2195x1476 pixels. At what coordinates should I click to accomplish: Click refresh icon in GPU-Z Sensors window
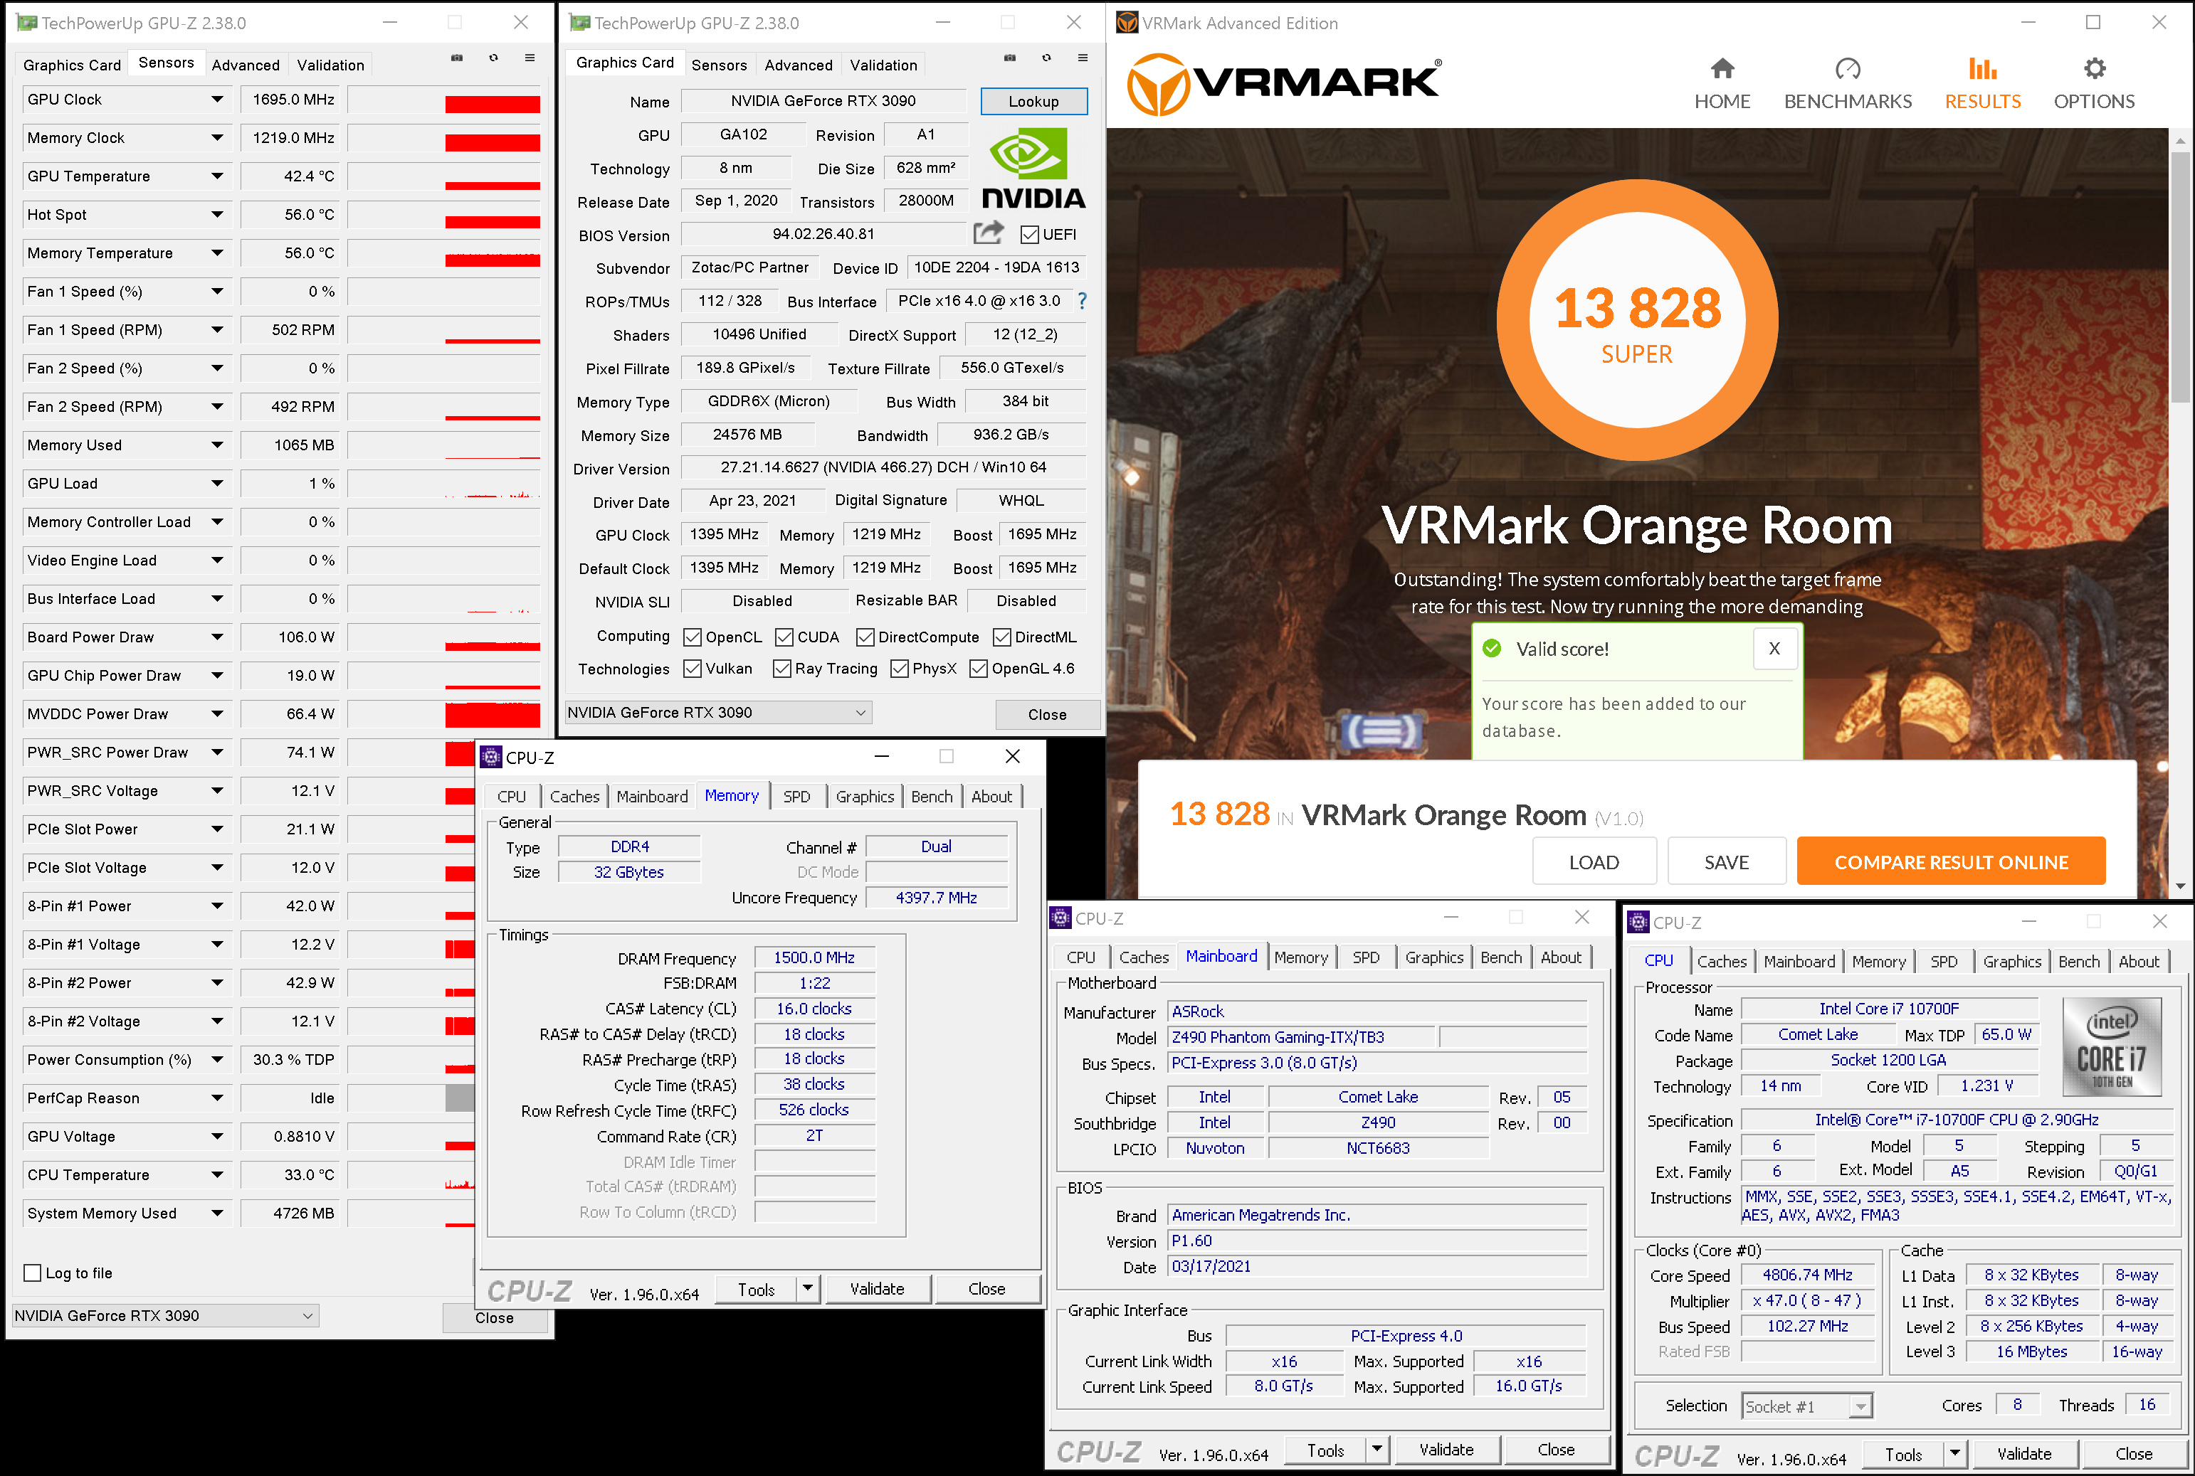(493, 58)
